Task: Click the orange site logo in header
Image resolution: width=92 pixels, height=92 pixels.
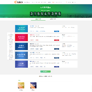Action: click(x=19, y=2)
